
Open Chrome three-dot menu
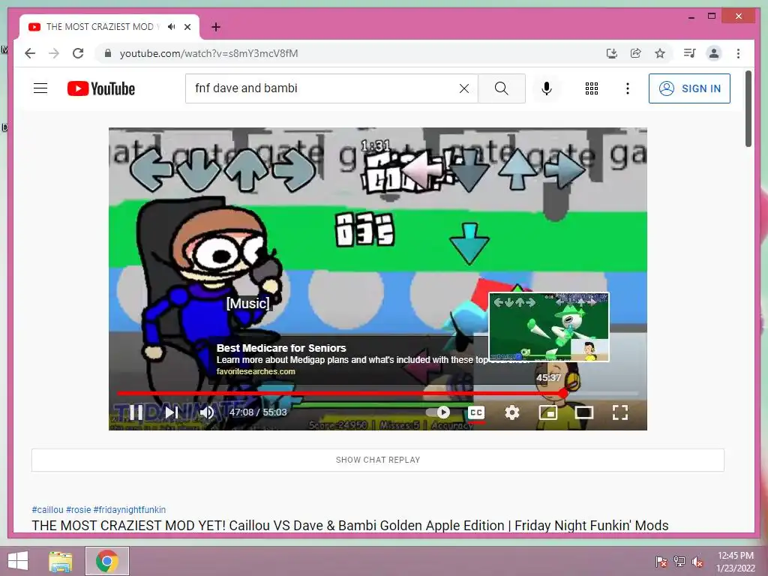pos(738,53)
